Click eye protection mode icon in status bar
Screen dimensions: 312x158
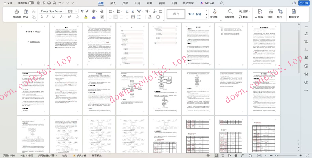point(208,156)
